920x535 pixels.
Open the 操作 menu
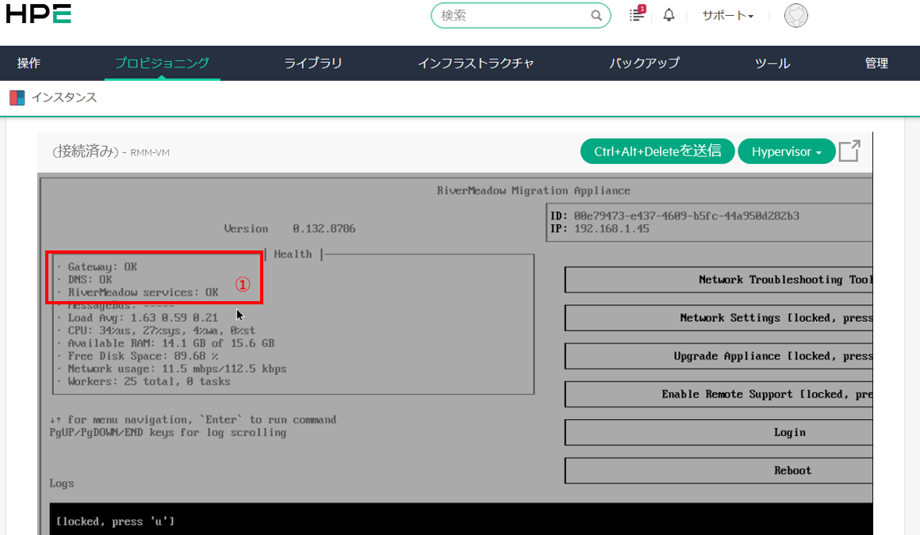(x=29, y=63)
